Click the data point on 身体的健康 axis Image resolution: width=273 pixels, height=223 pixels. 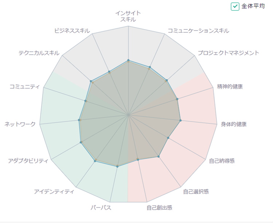pos(181,120)
